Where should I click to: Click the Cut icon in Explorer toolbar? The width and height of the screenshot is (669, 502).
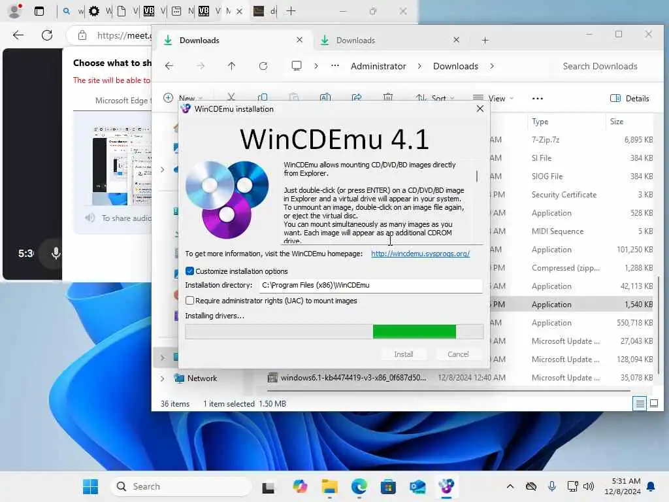(231, 97)
